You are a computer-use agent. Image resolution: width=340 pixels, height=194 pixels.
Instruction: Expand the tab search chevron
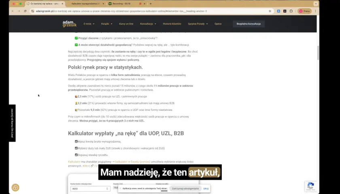tap(316, 4)
